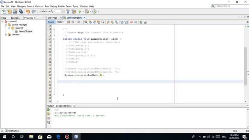Open Microsoft Edge from the taskbar
The width and height of the screenshot is (249, 140).
tap(58, 136)
